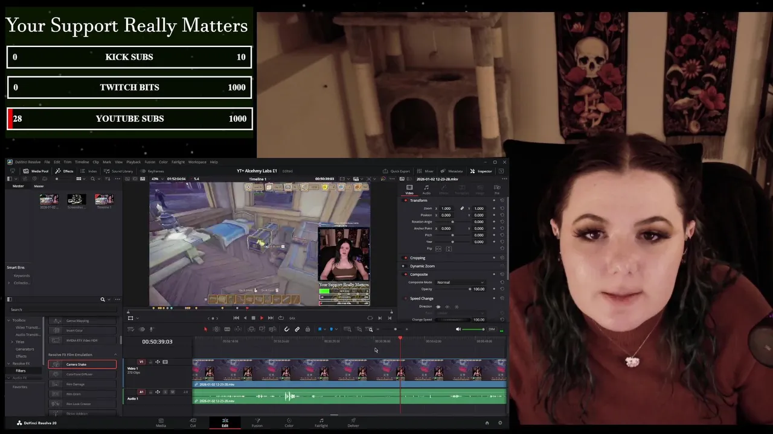This screenshot has width=773, height=434.
Task: Select the timeline selection mode arrow tool
Action: click(x=205, y=329)
